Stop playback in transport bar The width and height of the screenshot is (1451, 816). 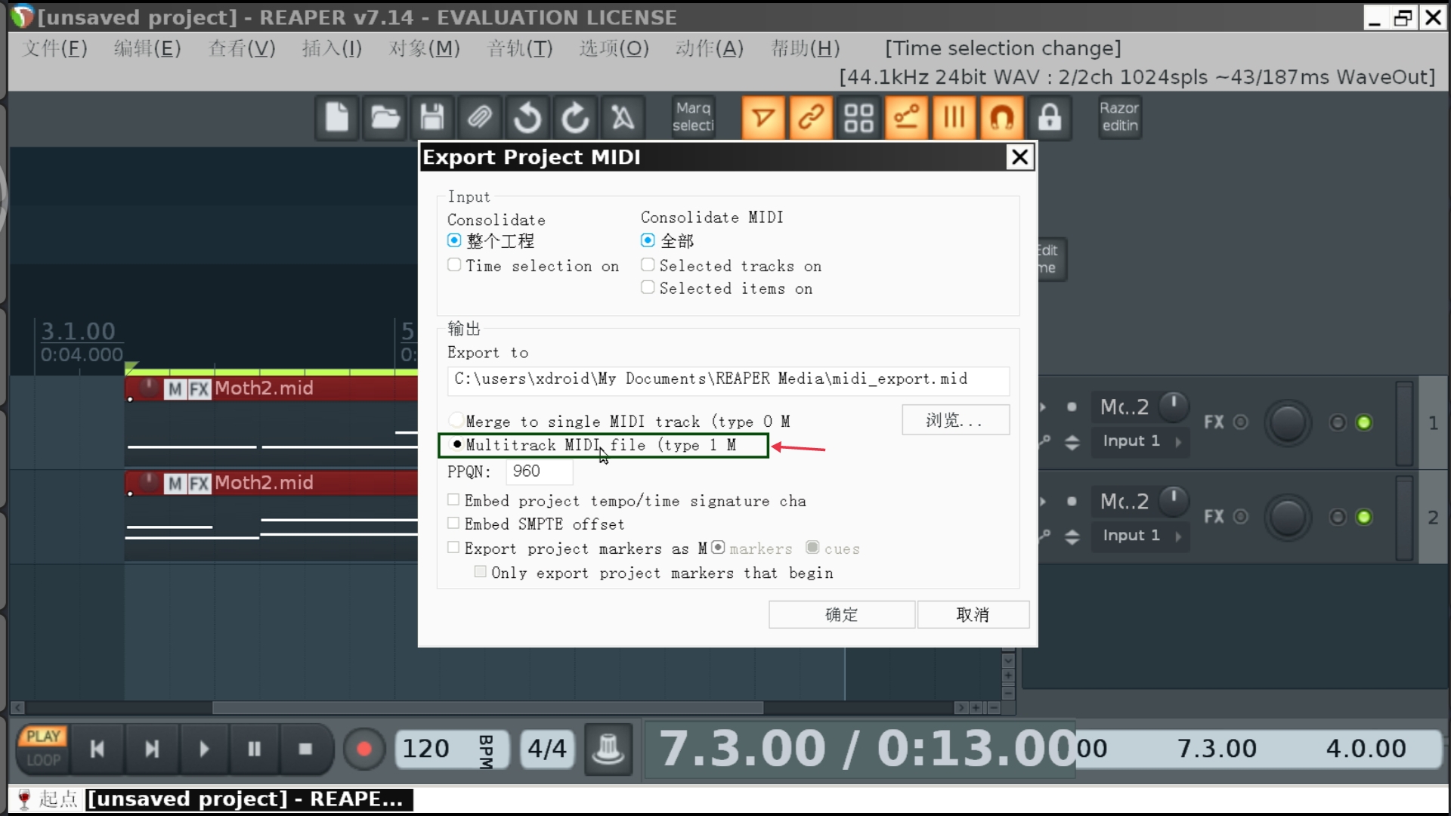click(x=305, y=749)
